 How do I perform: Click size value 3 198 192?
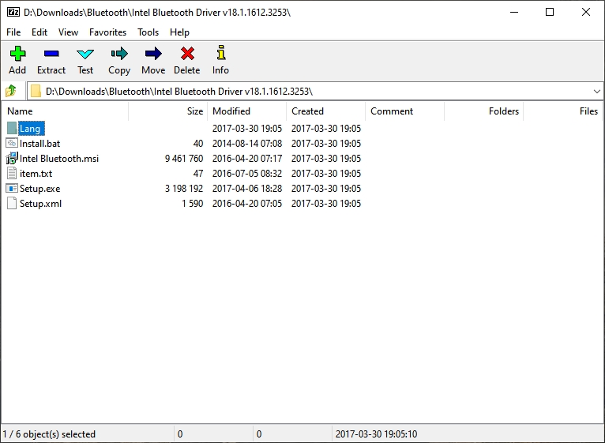[184, 189]
